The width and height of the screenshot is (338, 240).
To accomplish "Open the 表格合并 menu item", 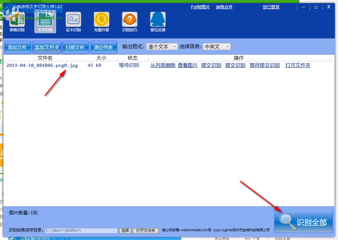I will point(224,7).
